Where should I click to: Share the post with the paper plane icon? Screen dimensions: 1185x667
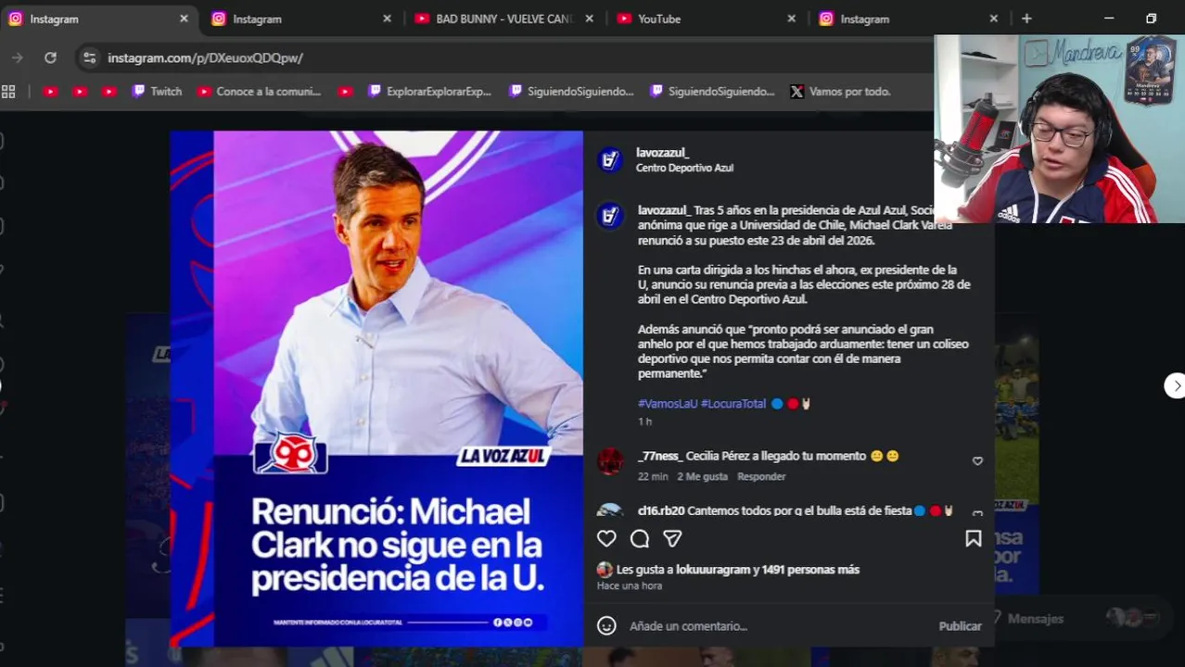click(672, 538)
